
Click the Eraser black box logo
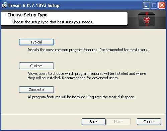coord(147,19)
